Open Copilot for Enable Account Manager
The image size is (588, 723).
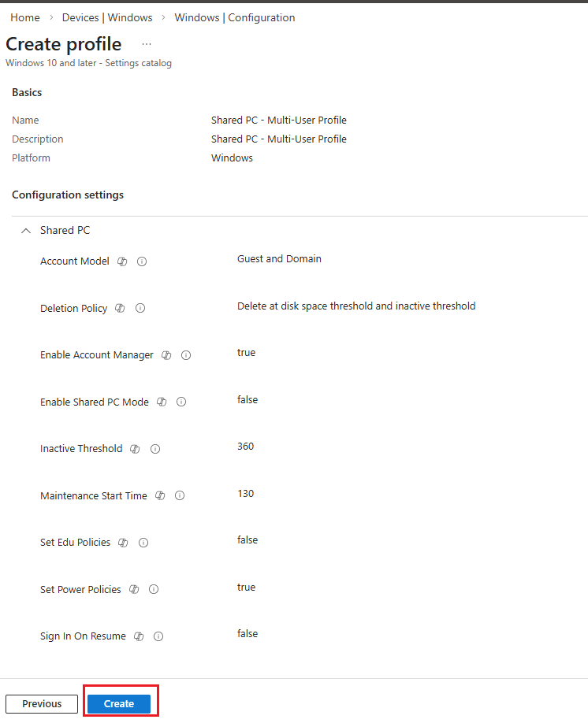coord(166,355)
